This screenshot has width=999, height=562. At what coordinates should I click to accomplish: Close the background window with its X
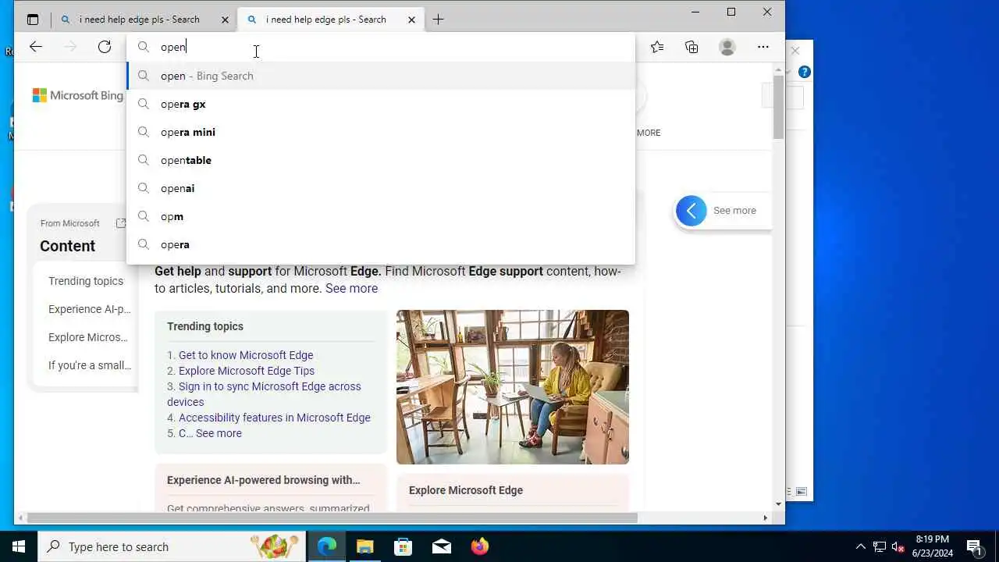795,51
